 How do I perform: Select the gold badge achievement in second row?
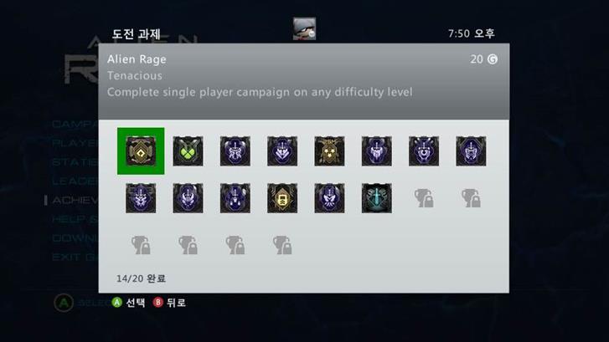tap(282, 198)
